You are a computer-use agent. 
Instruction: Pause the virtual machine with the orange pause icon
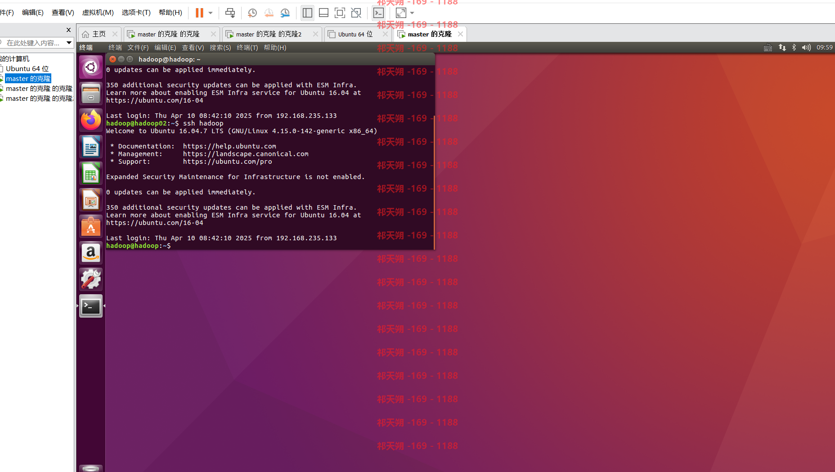click(x=199, y=13)
